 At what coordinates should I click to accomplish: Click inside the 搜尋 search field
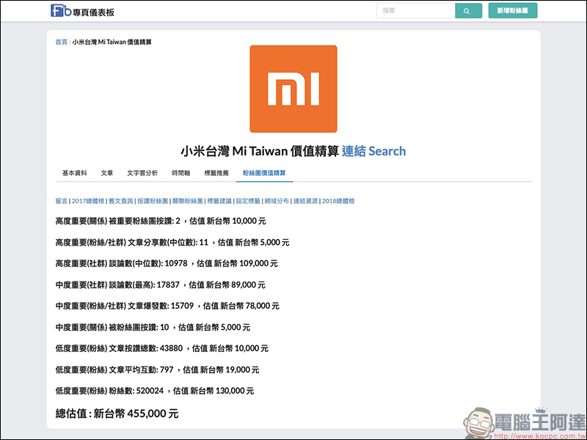point(415,11)
